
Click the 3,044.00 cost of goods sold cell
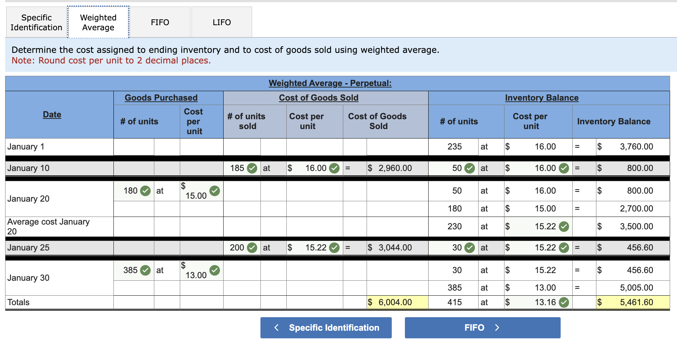(x=397, y=248)
